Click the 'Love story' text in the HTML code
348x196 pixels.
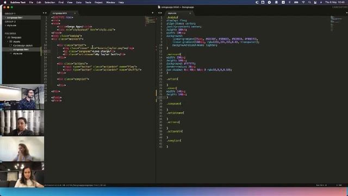101,51
